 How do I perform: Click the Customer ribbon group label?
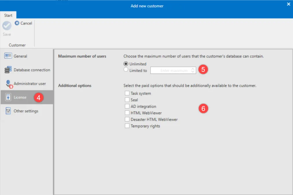click(17, 45)
